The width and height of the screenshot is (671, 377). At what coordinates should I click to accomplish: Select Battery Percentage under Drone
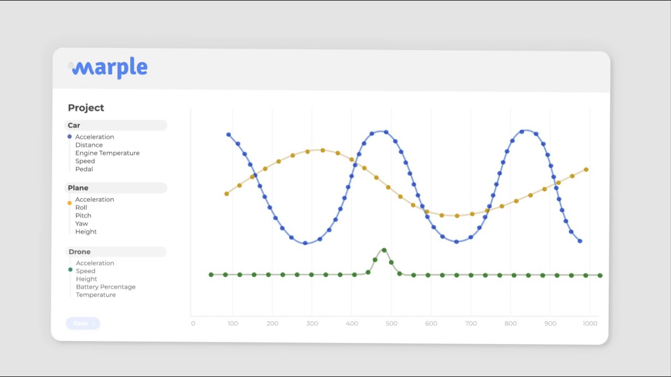click(x=105, y=287)
